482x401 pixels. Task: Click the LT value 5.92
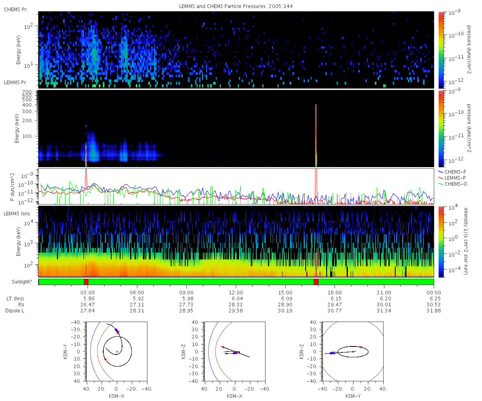138,299
